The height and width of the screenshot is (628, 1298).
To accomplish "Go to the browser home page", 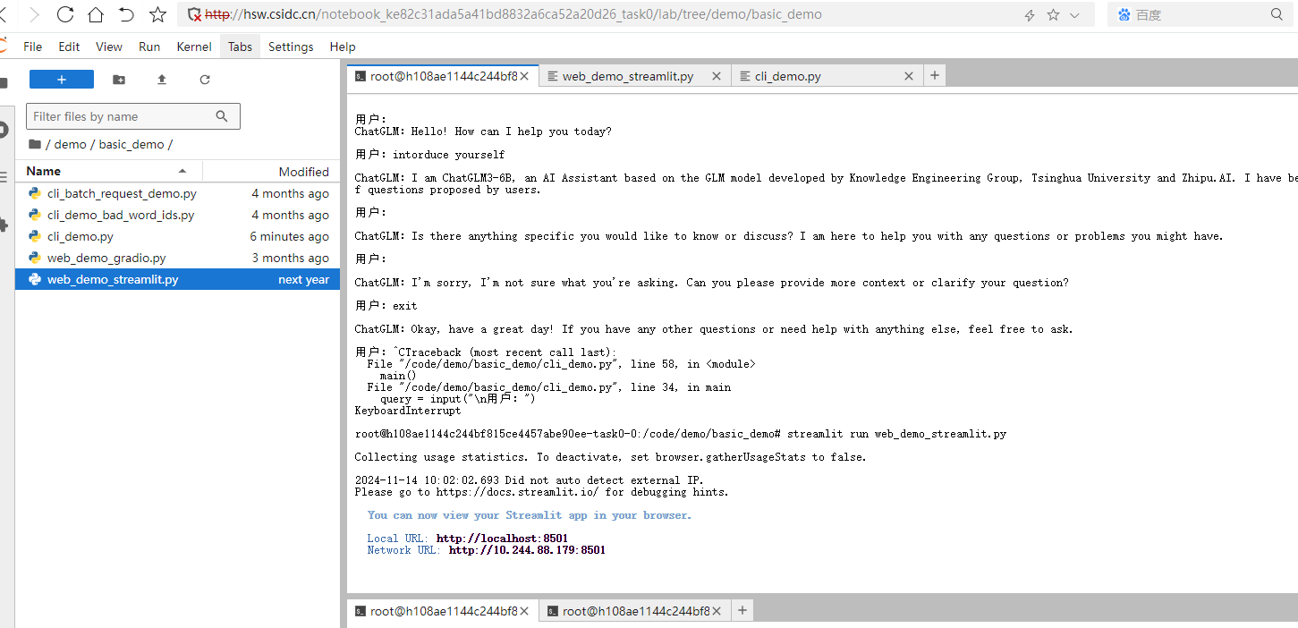I will tap(96, 14).
